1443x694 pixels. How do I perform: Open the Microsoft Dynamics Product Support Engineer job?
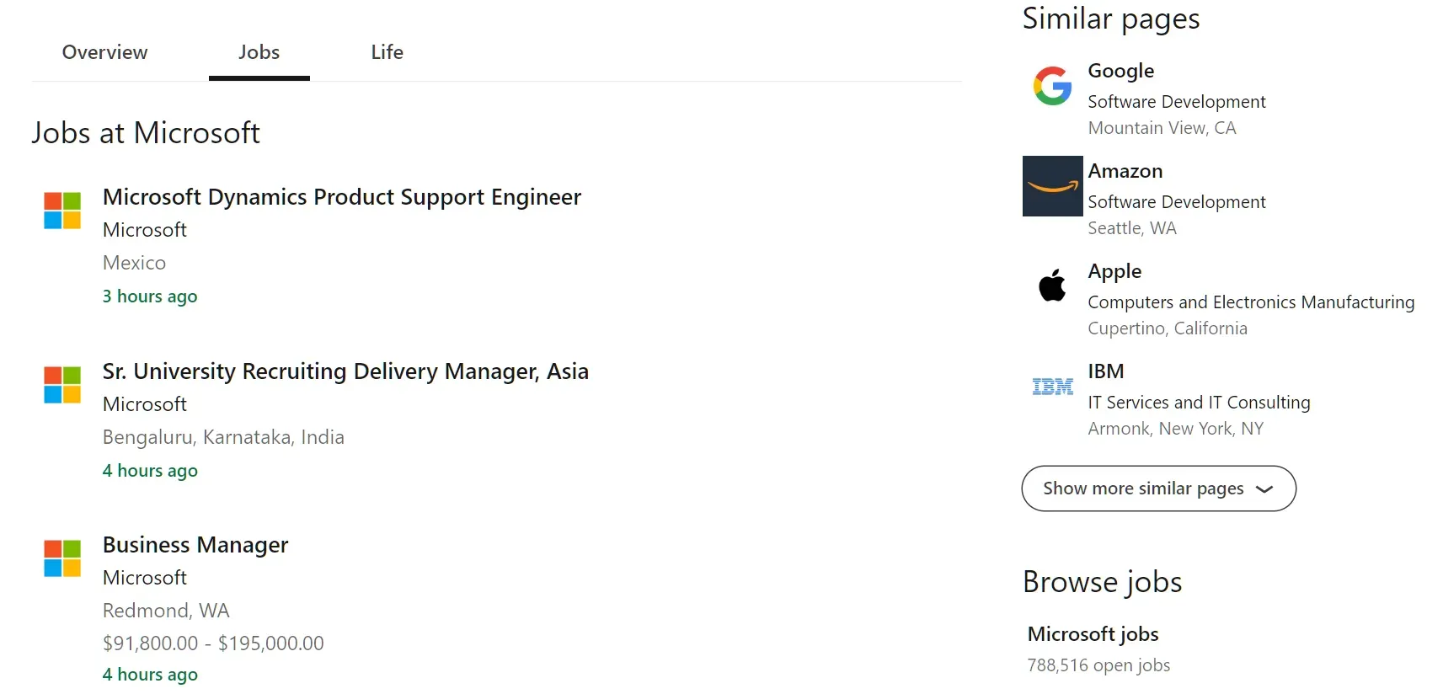coord(342,196)
